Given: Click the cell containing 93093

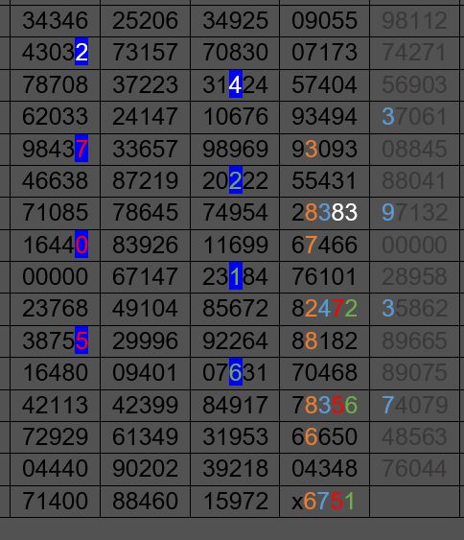Looking at the screenshot, I should (325, 149).
